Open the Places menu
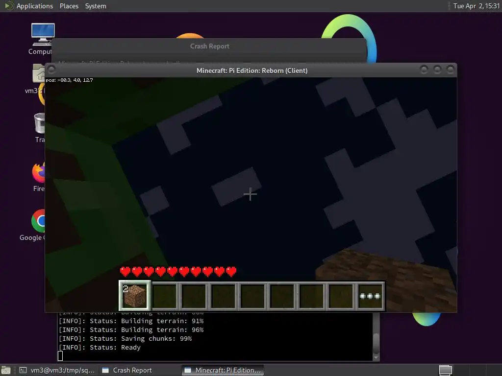 (x=69, y=6)
